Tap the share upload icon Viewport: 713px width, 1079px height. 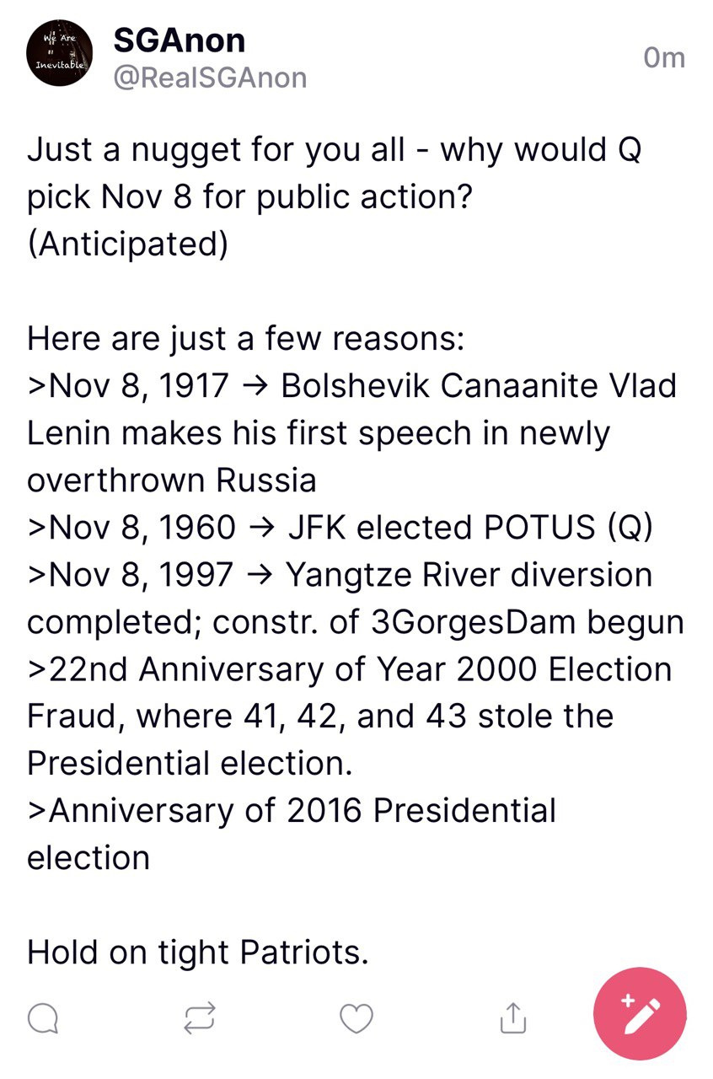[x=513, y=1018]
